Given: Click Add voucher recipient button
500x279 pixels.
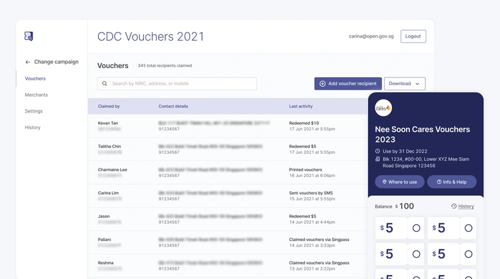Looking at the screenshot, I should [x=348, y=83].
